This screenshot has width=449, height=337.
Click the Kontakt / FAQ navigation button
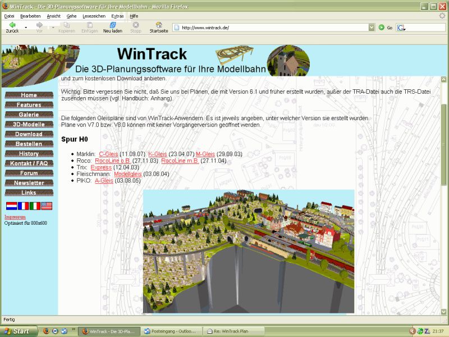coord(29,163)
